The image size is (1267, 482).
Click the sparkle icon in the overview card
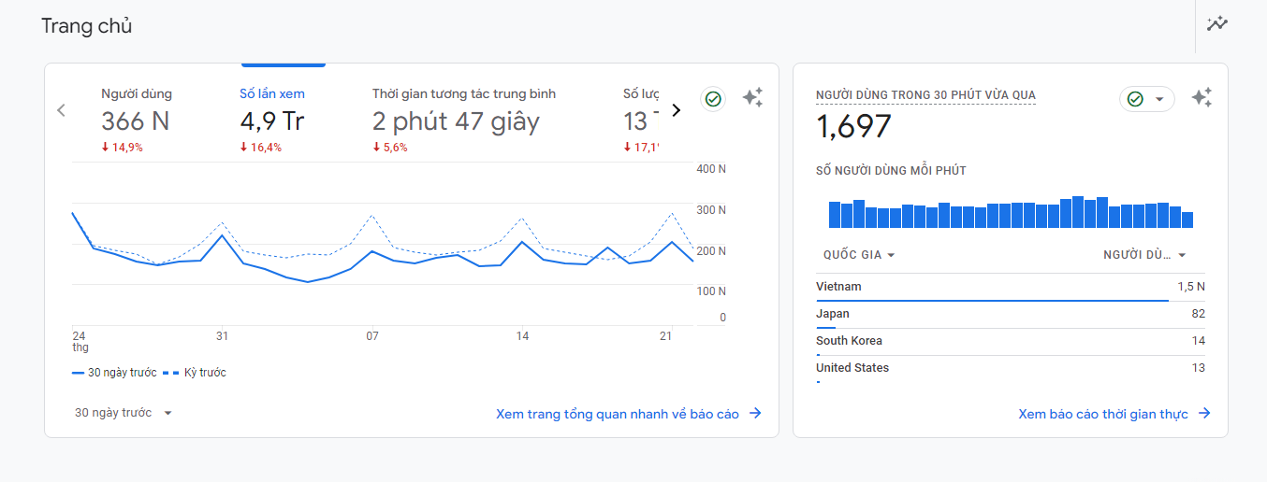point(752,98)
